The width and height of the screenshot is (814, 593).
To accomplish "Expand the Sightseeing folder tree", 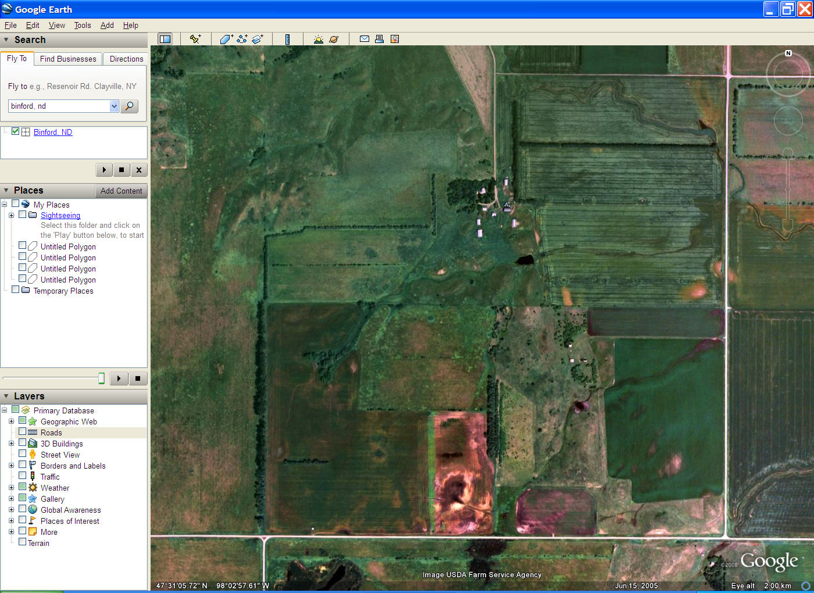I will [11, 215].
